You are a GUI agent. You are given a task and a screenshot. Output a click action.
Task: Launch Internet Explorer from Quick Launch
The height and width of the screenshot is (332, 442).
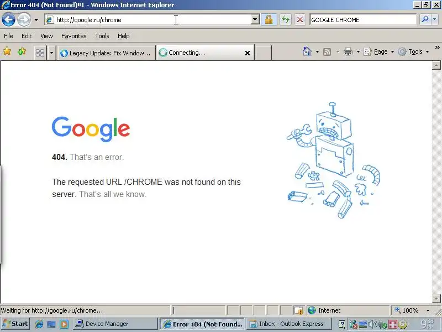pyautogui.click(x=39, y=324)
